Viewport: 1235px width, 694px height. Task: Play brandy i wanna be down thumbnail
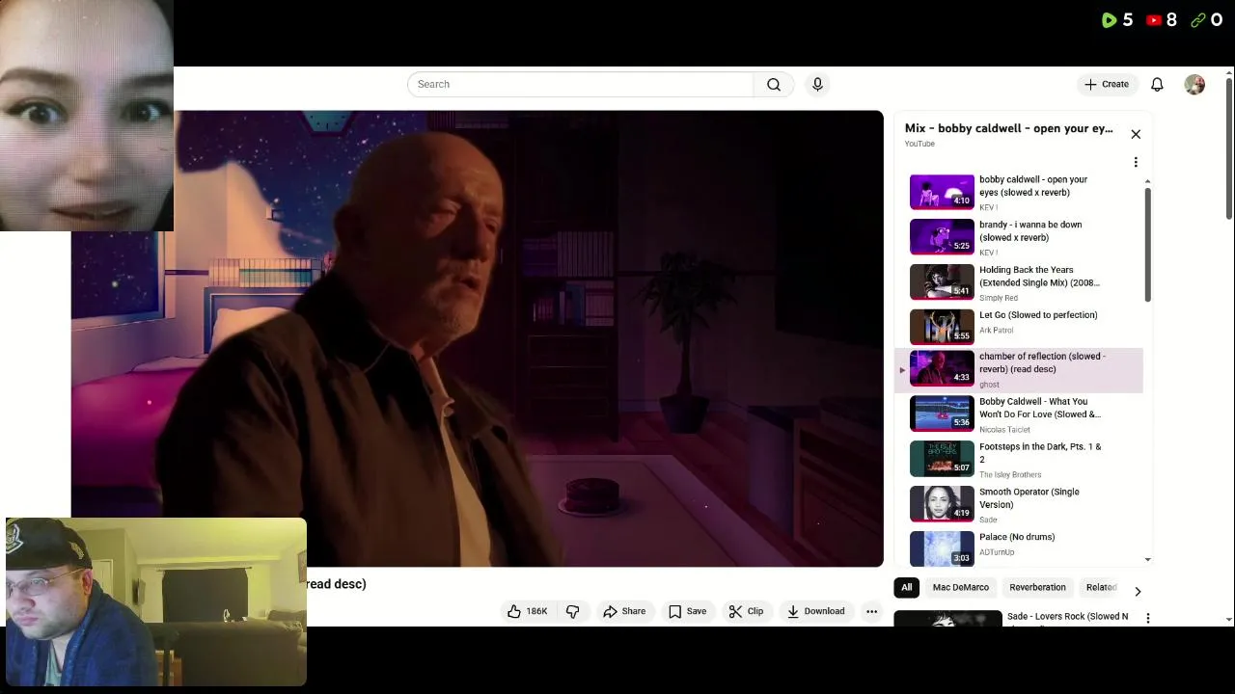942,237
